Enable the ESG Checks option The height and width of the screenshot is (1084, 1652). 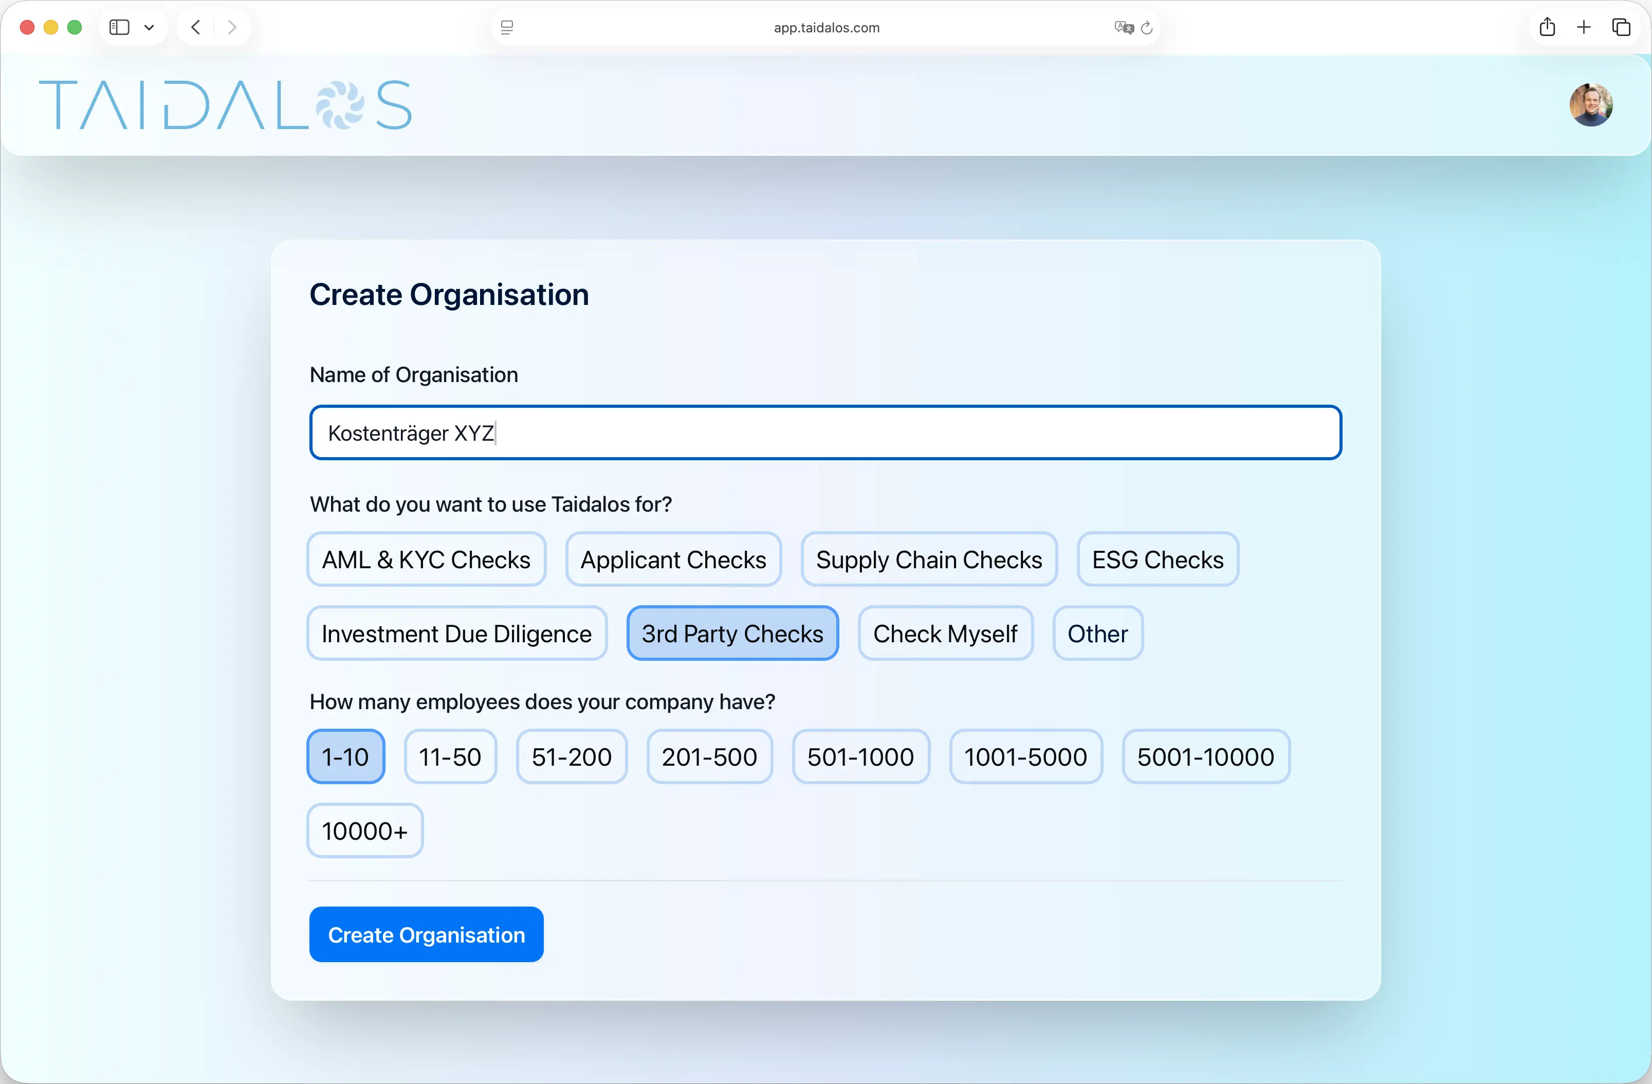[1157, 559]
